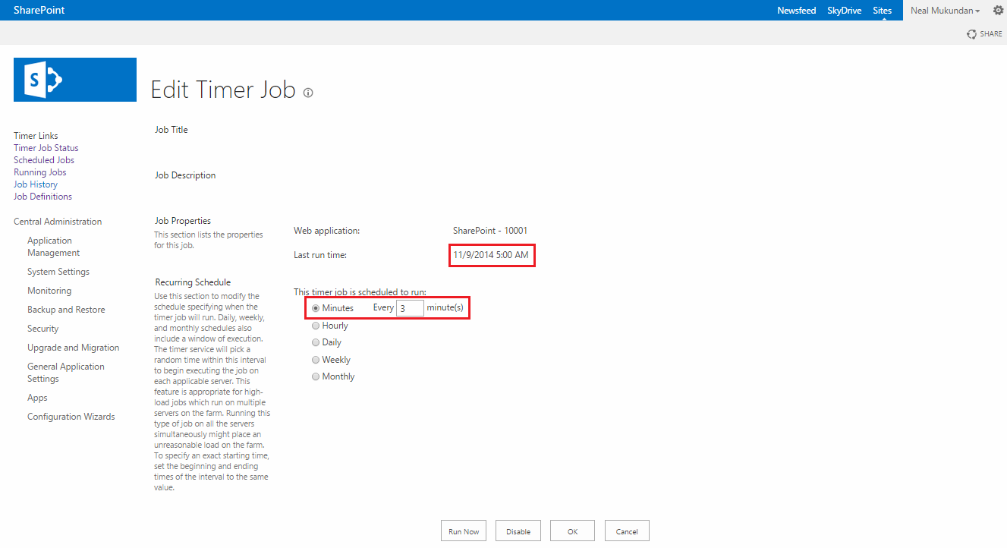The width and height of the screenshot is (1007, 548).
Task: Select the Hourly schedule option
Action: 315,325
